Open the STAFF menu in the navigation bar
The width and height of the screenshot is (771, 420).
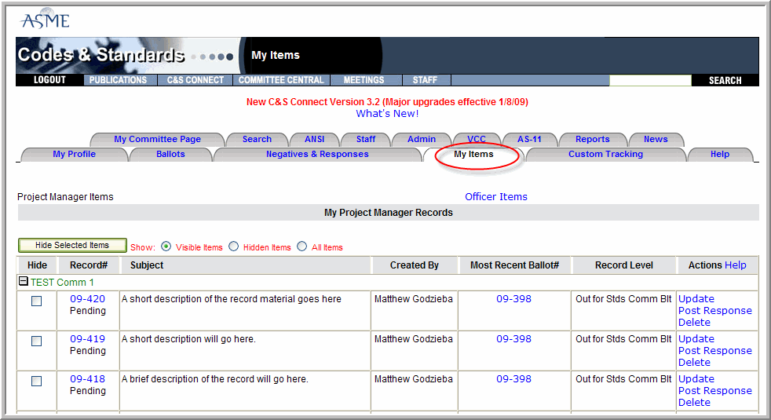[425, 80]
